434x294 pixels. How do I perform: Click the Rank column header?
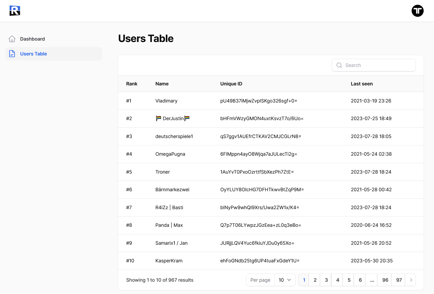(132, 84)
